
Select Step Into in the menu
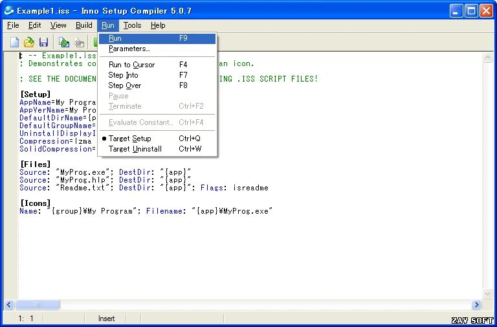pos(157,75)
